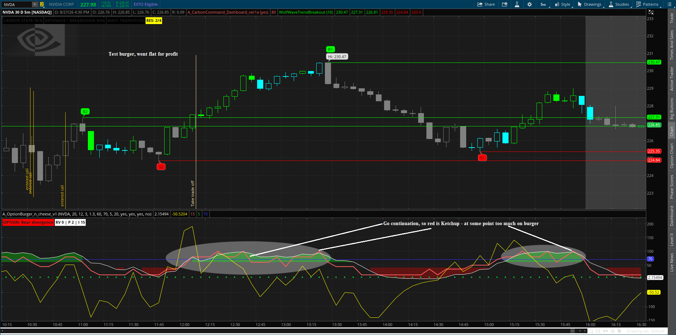676x335 pixels.
Task: Click the green R1 resistance marker
Action: pos(330,49)
